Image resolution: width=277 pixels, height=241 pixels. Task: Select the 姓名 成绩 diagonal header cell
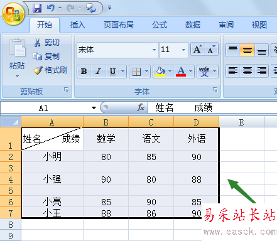click(x=52, y=139)
